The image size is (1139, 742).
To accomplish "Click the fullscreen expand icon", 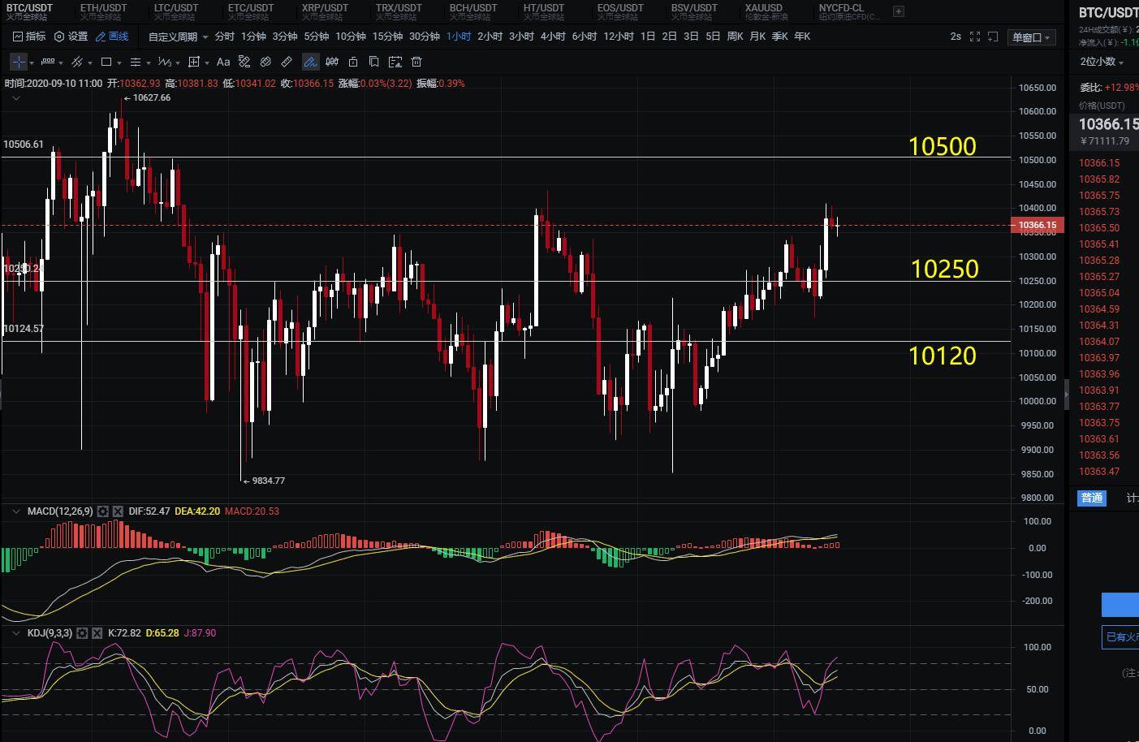I will coord(975,37).
